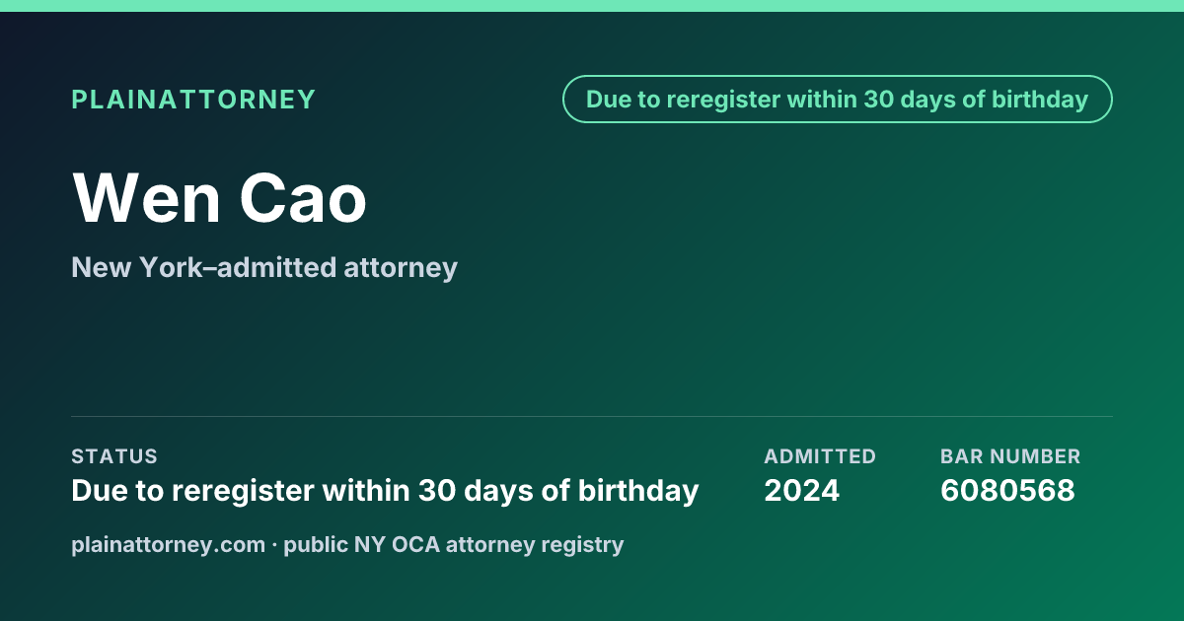
Task: Click the STATUS field label
Action: 114,456
